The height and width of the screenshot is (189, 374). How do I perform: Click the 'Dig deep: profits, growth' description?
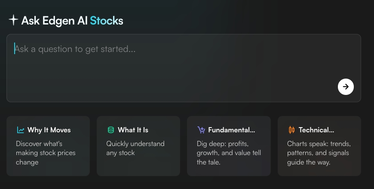(229, 153)
